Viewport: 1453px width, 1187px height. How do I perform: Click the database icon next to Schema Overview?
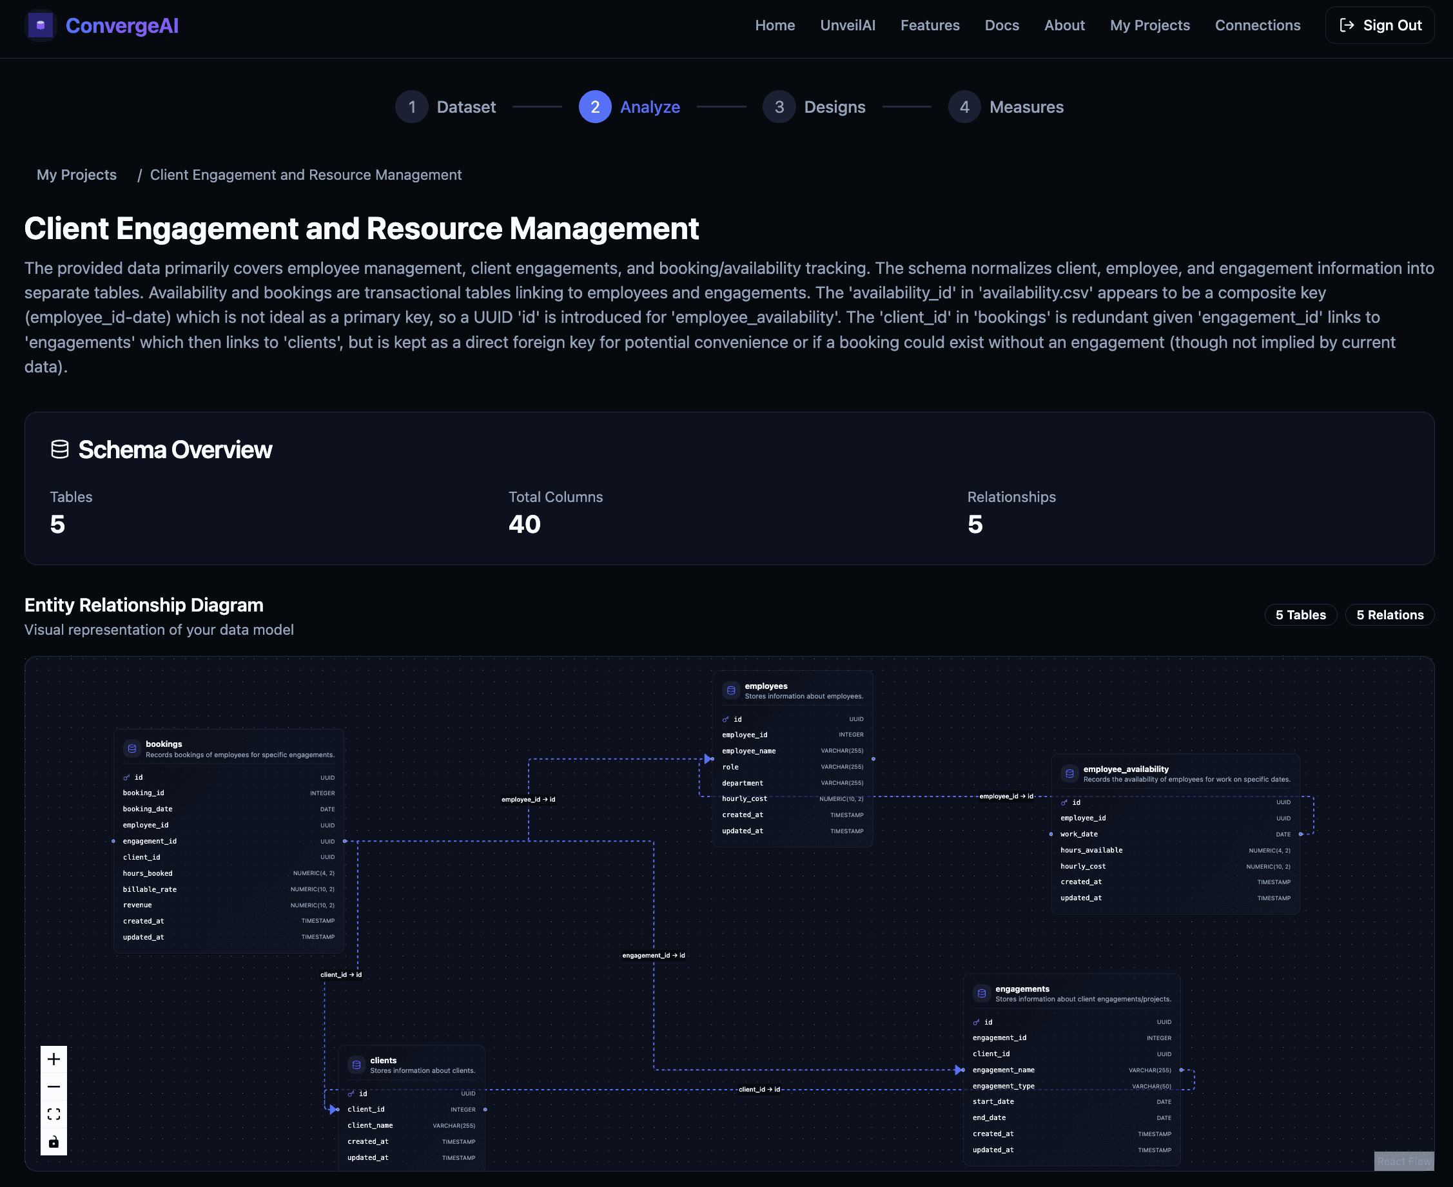click(59, 449)
